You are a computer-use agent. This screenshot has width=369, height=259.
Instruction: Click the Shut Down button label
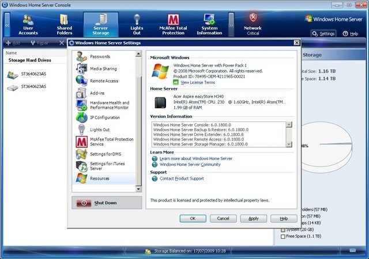[106, 203]
